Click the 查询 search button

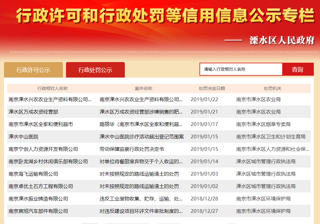(297, 69)
